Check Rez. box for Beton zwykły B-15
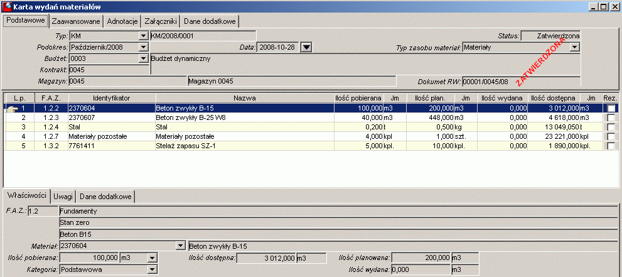This screenshot has width=622, height=277. 611,108
